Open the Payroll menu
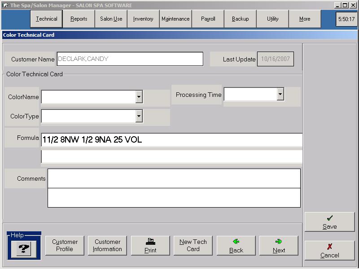 point(208,19)
